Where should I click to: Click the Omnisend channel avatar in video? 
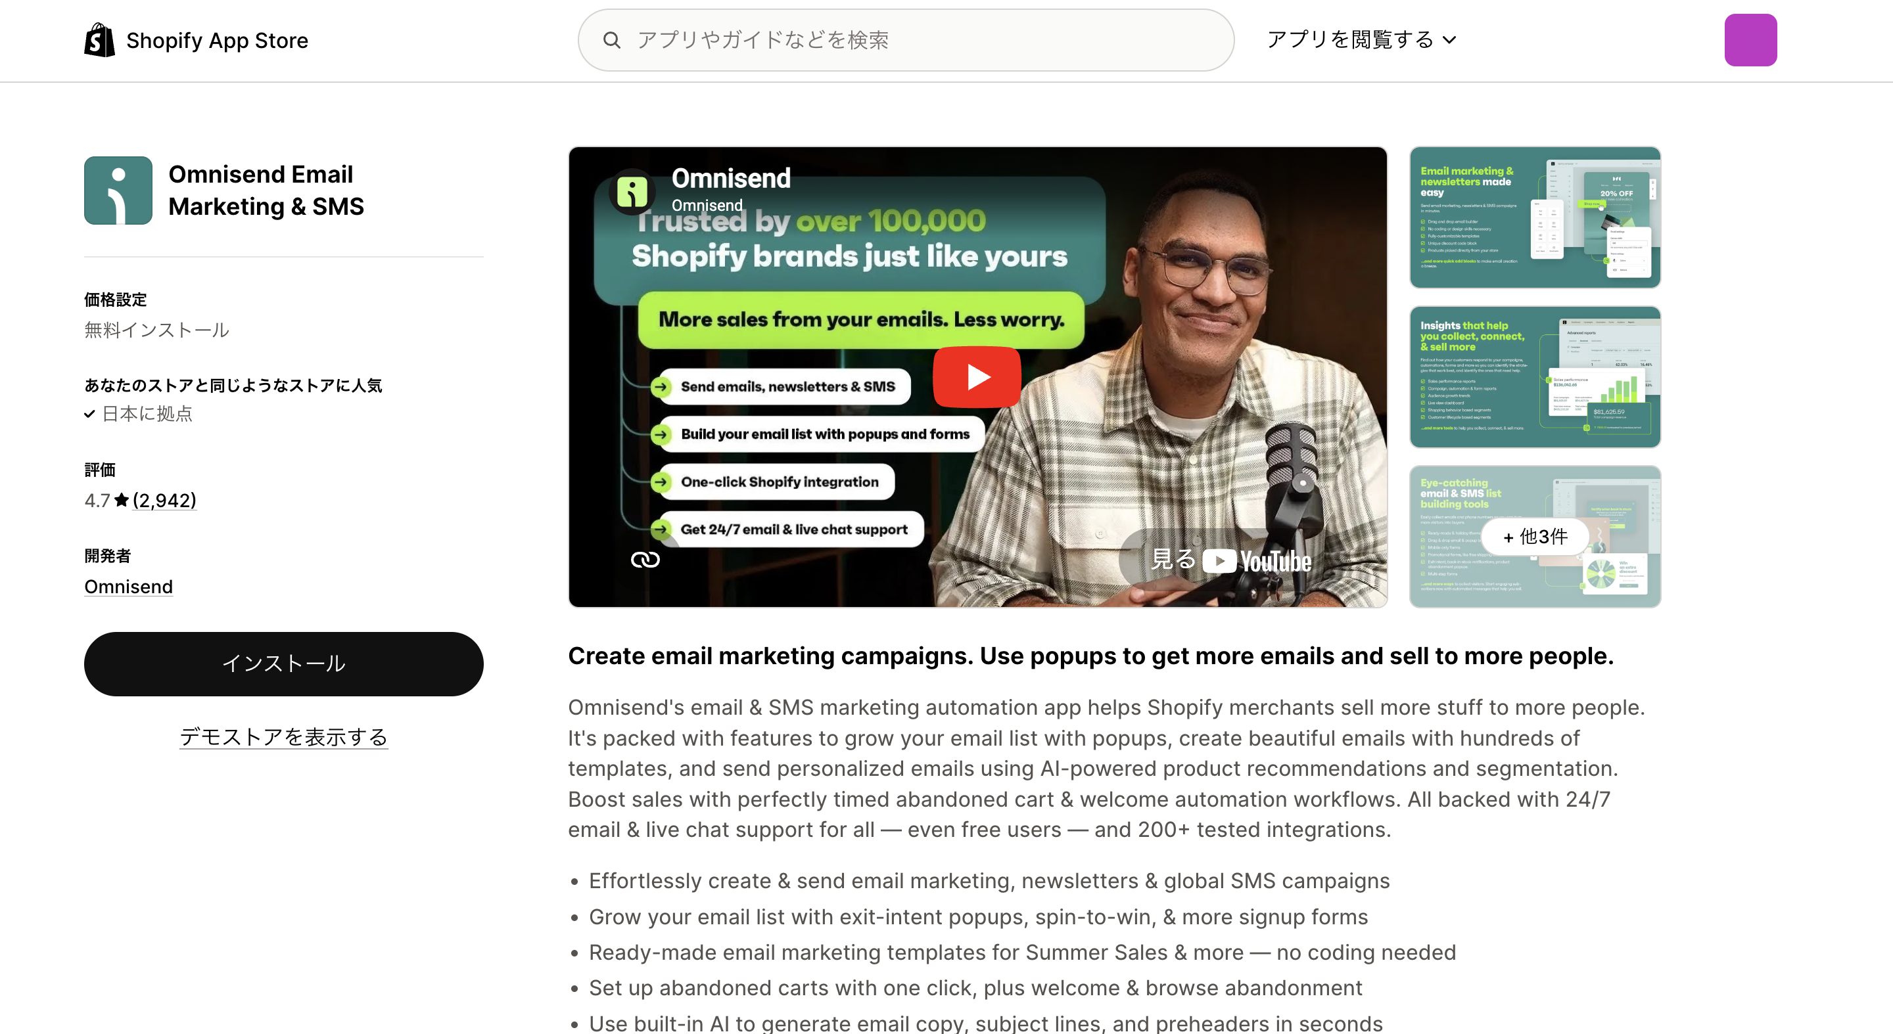[632, 192]
